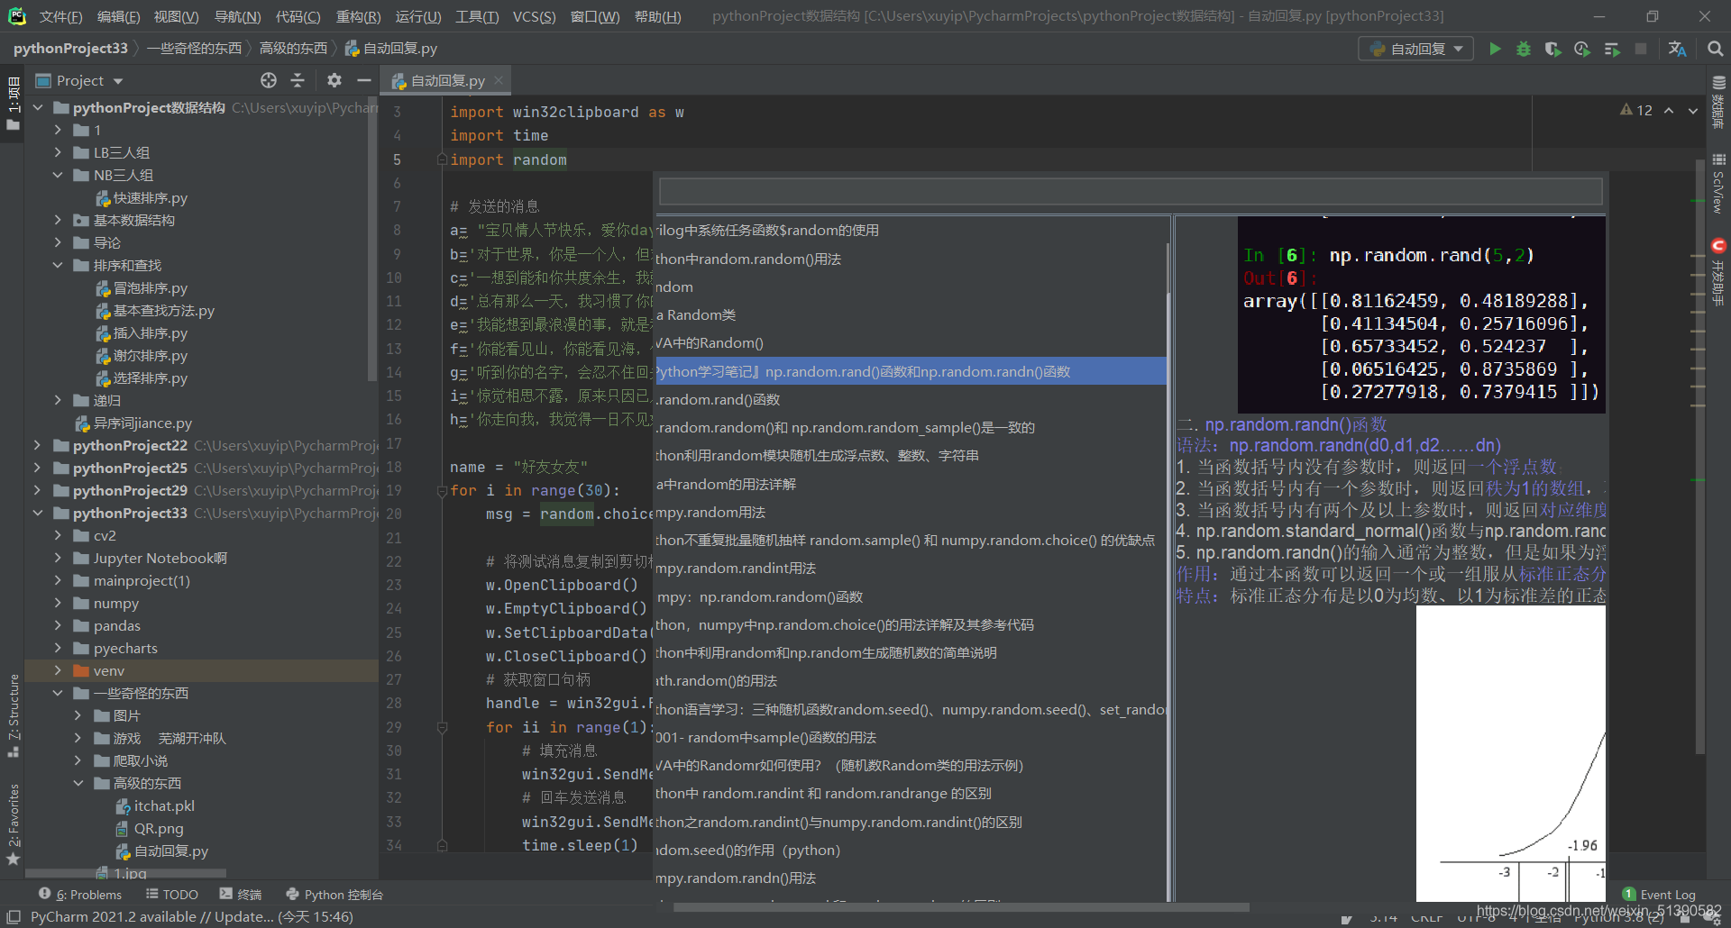1731x928 pixels.
Task: Open the 开发助手 side panel
Action: [1718, 272]
